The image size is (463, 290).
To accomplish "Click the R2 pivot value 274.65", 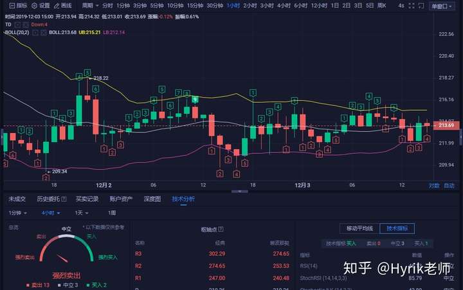I will click(217, 266).
